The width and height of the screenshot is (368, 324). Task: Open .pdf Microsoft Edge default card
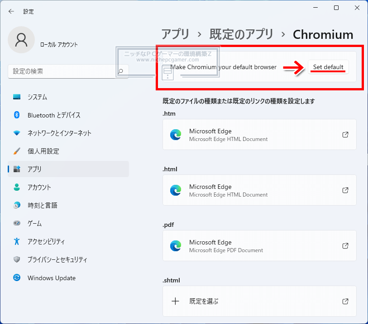pos(259,245)
